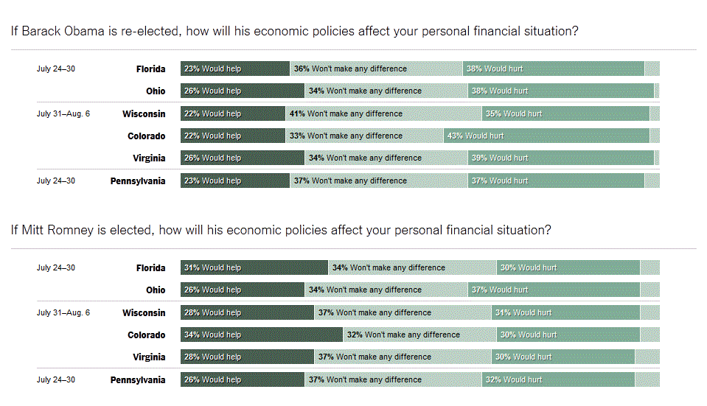Viewport: 707px width, 406px height.
Task: Select Obama chart's Colorado '43% Would hurt' segment
Action: coord(546,136)
